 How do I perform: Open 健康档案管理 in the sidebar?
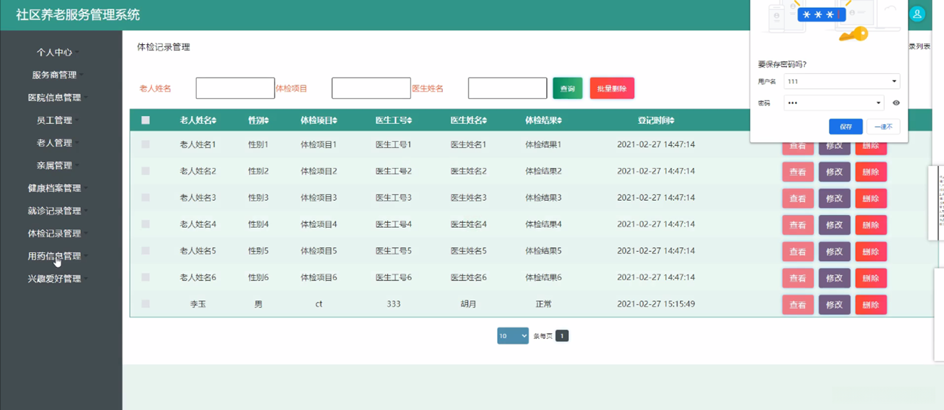click(55, 188)
